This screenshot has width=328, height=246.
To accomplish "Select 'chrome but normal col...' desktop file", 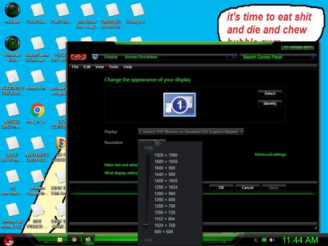I will click(x=12, y=216).
